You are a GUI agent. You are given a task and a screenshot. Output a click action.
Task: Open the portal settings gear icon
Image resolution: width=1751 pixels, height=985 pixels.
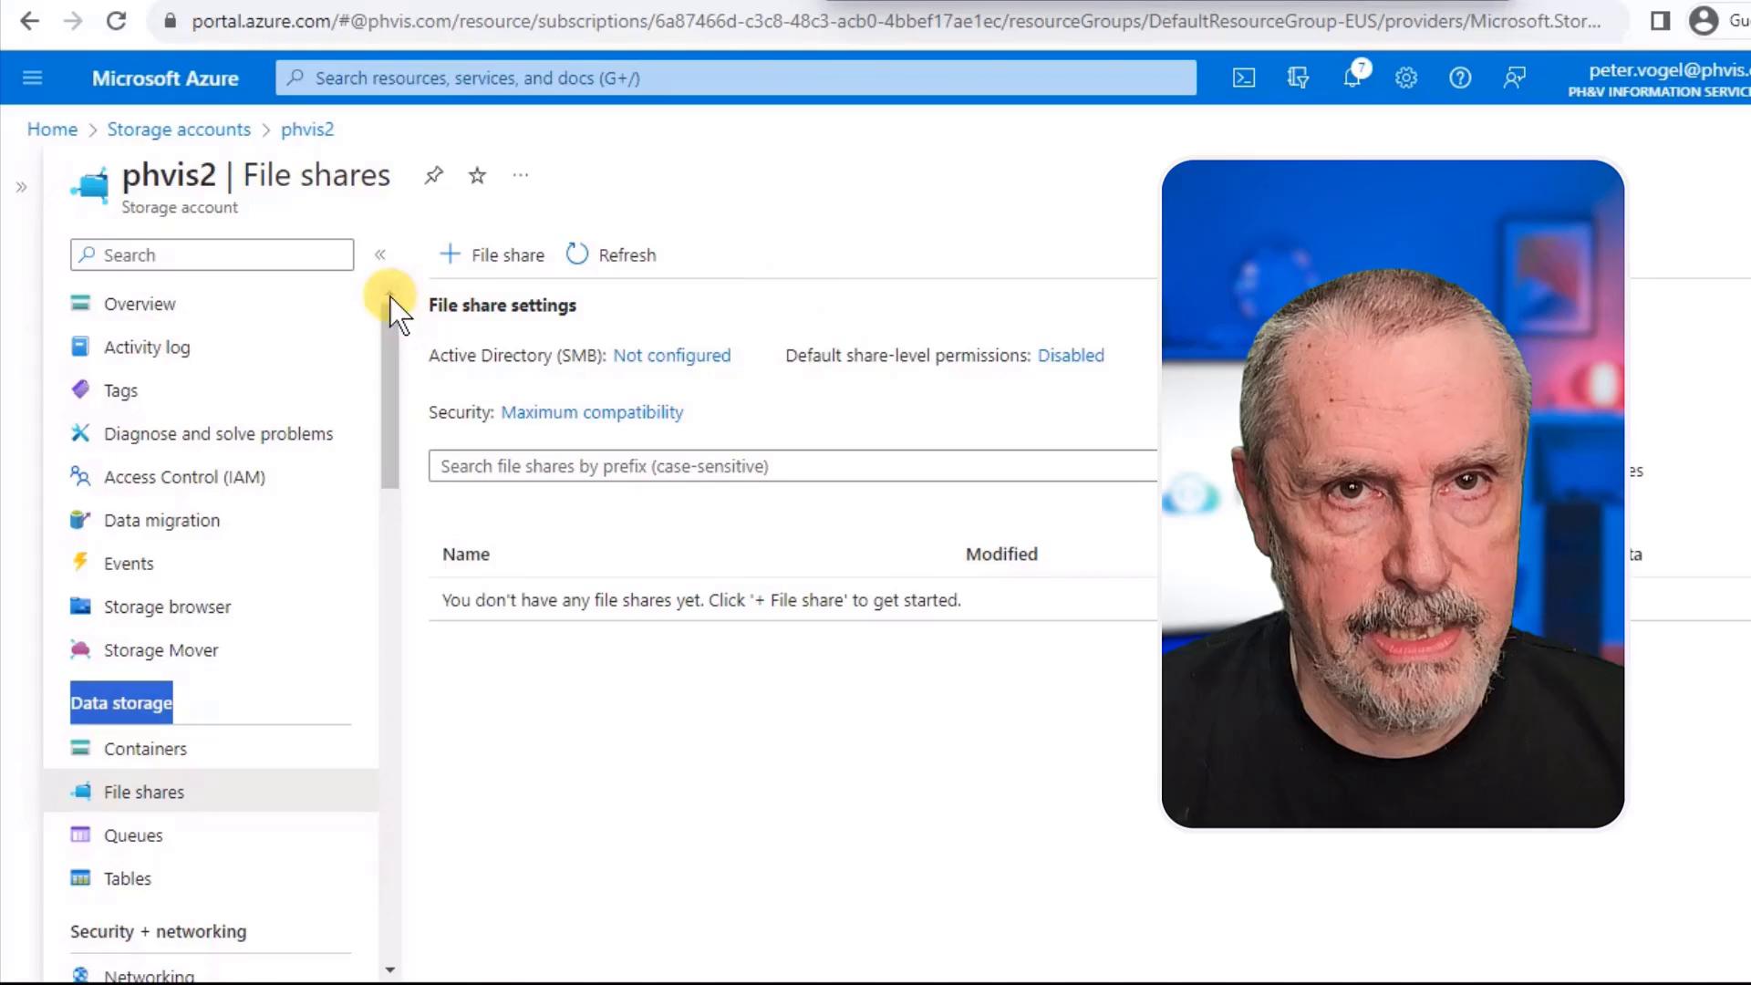pyautogui.click(x=1406, y=78)
